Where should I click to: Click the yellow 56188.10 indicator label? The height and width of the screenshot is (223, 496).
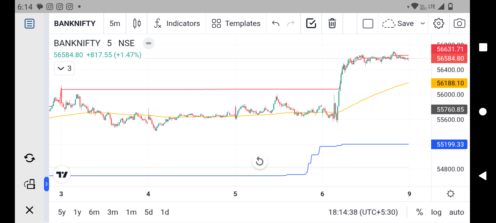[x=449, y=83]
